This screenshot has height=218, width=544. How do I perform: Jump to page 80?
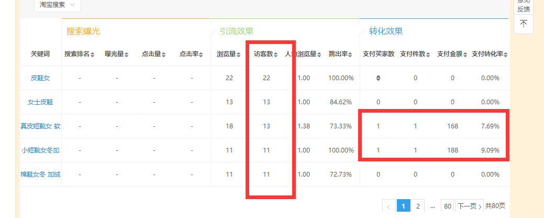(447, 206)
